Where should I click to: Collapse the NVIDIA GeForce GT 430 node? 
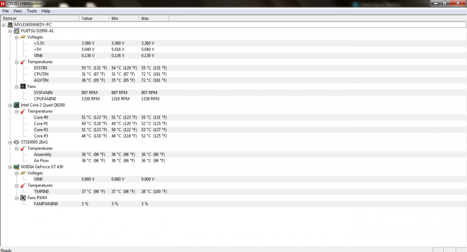click(10, 167)
